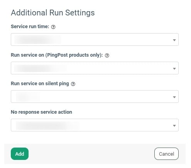Click the help icon beside Service run time
The width and height of the screenshot is (191, 168).
click(x=53, y=27)
